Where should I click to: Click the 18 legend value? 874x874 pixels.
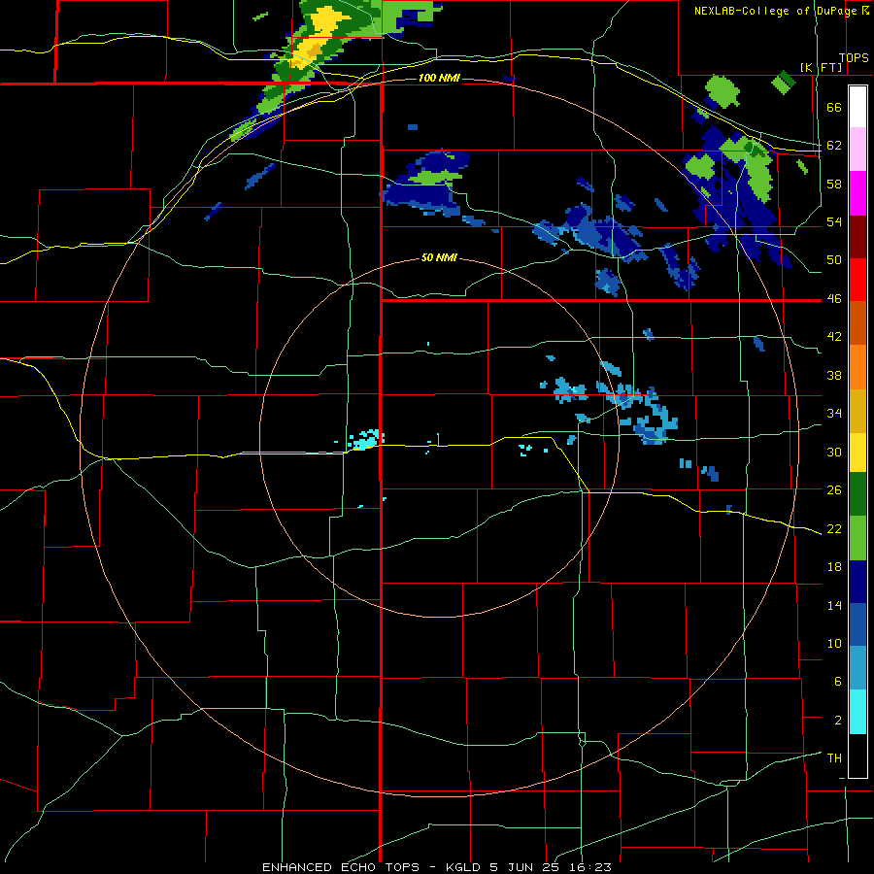(x=834, y=567)
